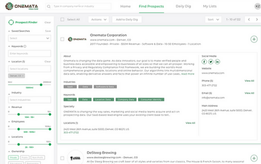This screenshot has height=164, width=261.
Task: Click the green phone link under Locations
Action: tap(71, 133)
